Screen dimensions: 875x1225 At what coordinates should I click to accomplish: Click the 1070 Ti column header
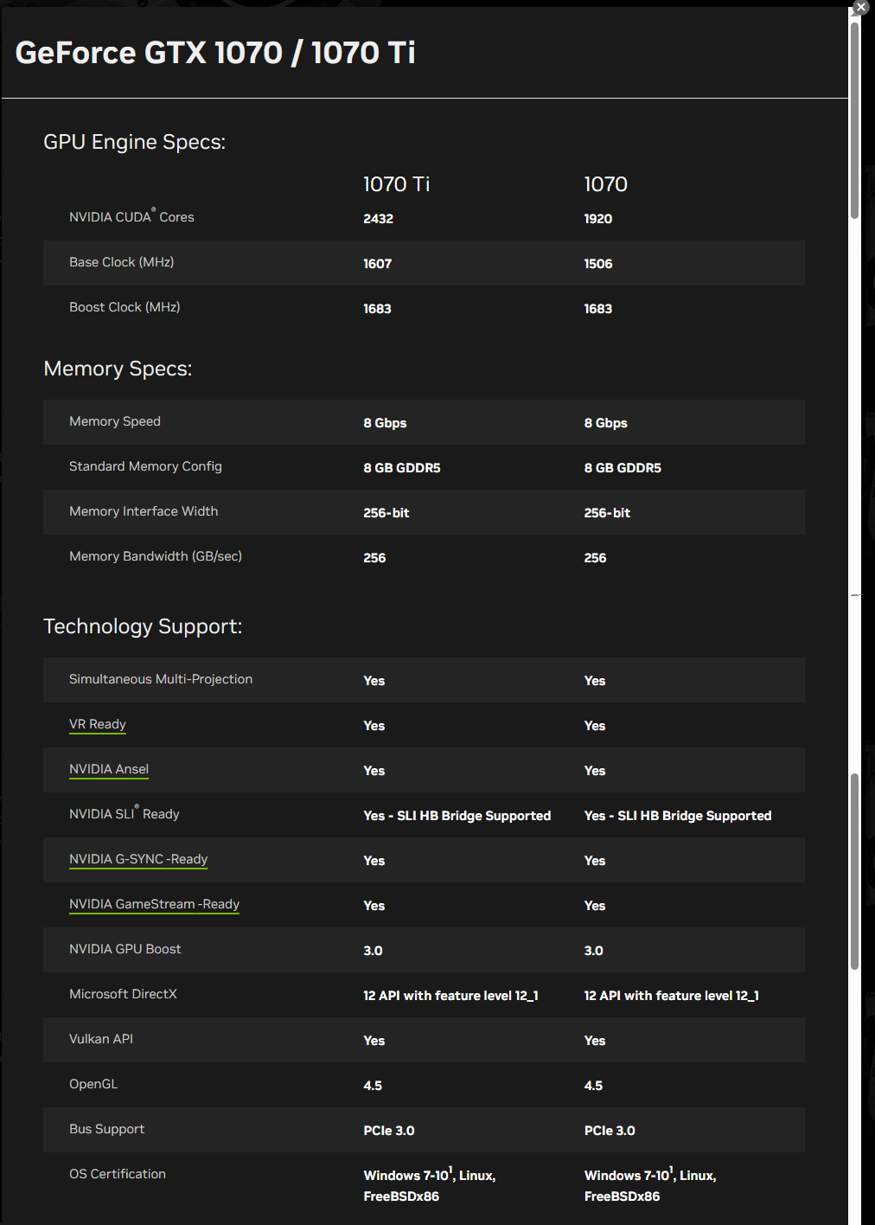tap(396, 184)
